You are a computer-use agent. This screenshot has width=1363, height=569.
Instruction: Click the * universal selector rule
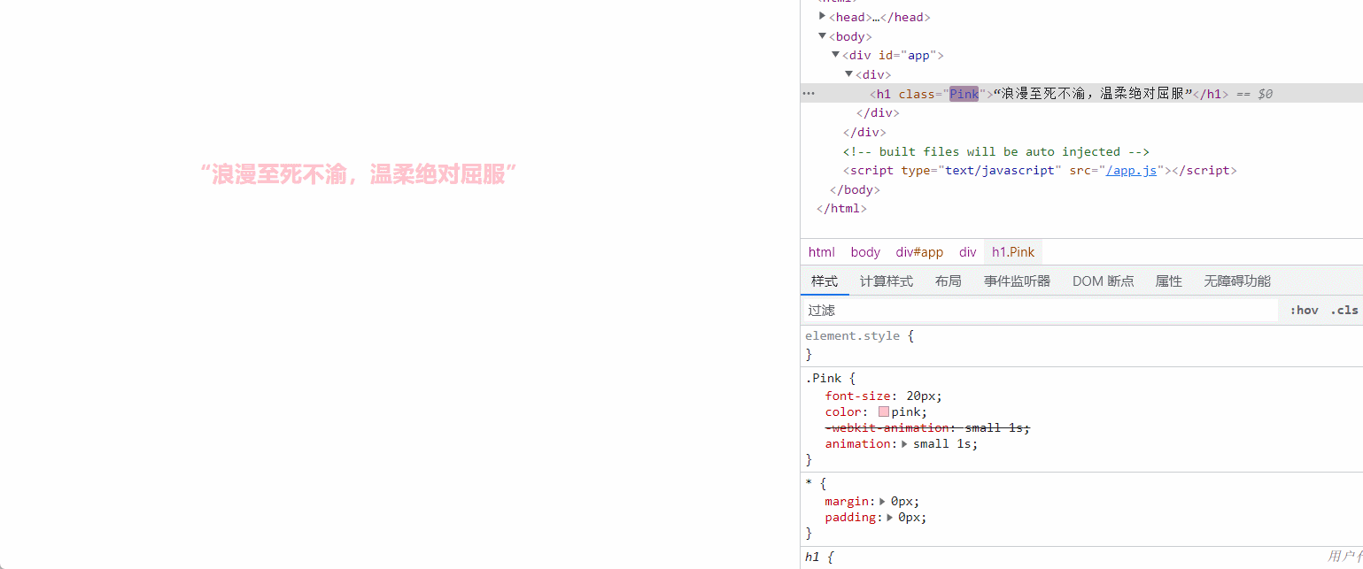[x=809, y=484]
